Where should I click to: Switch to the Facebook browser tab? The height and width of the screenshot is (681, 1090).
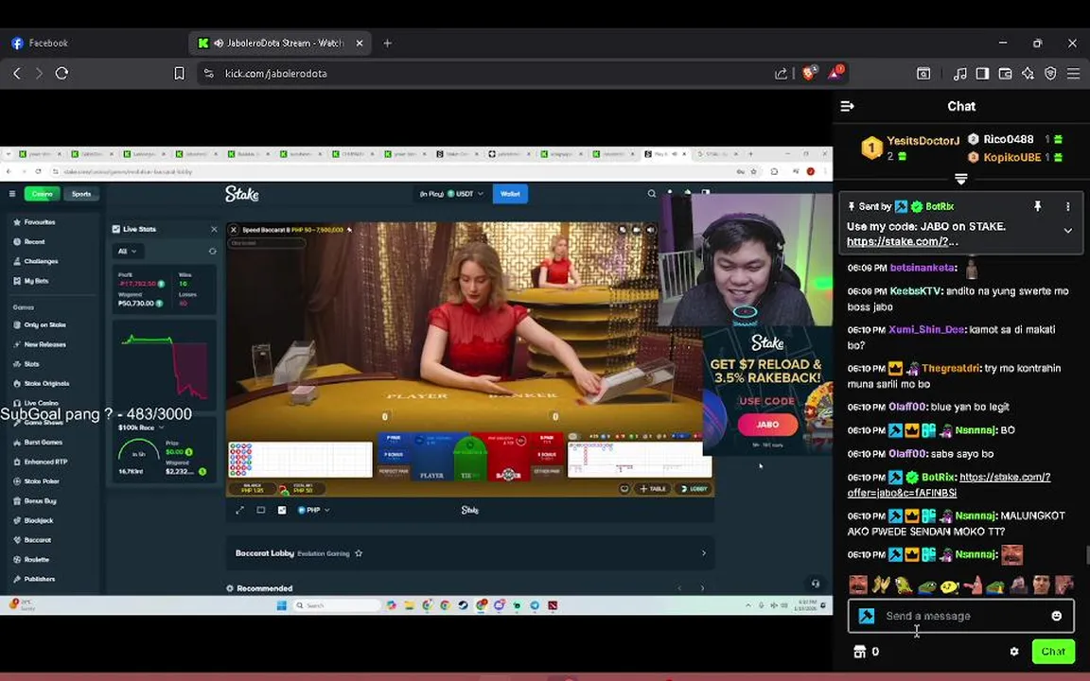coord(94,44)
